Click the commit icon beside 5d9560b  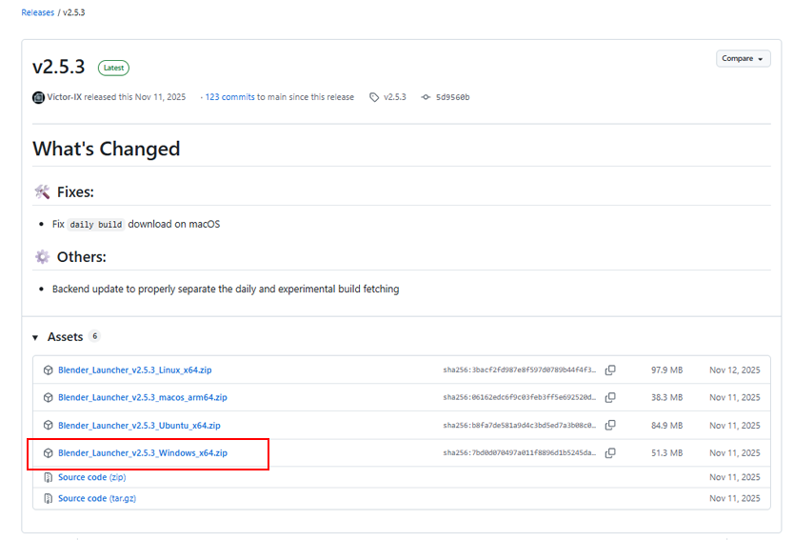click(425, 97)
